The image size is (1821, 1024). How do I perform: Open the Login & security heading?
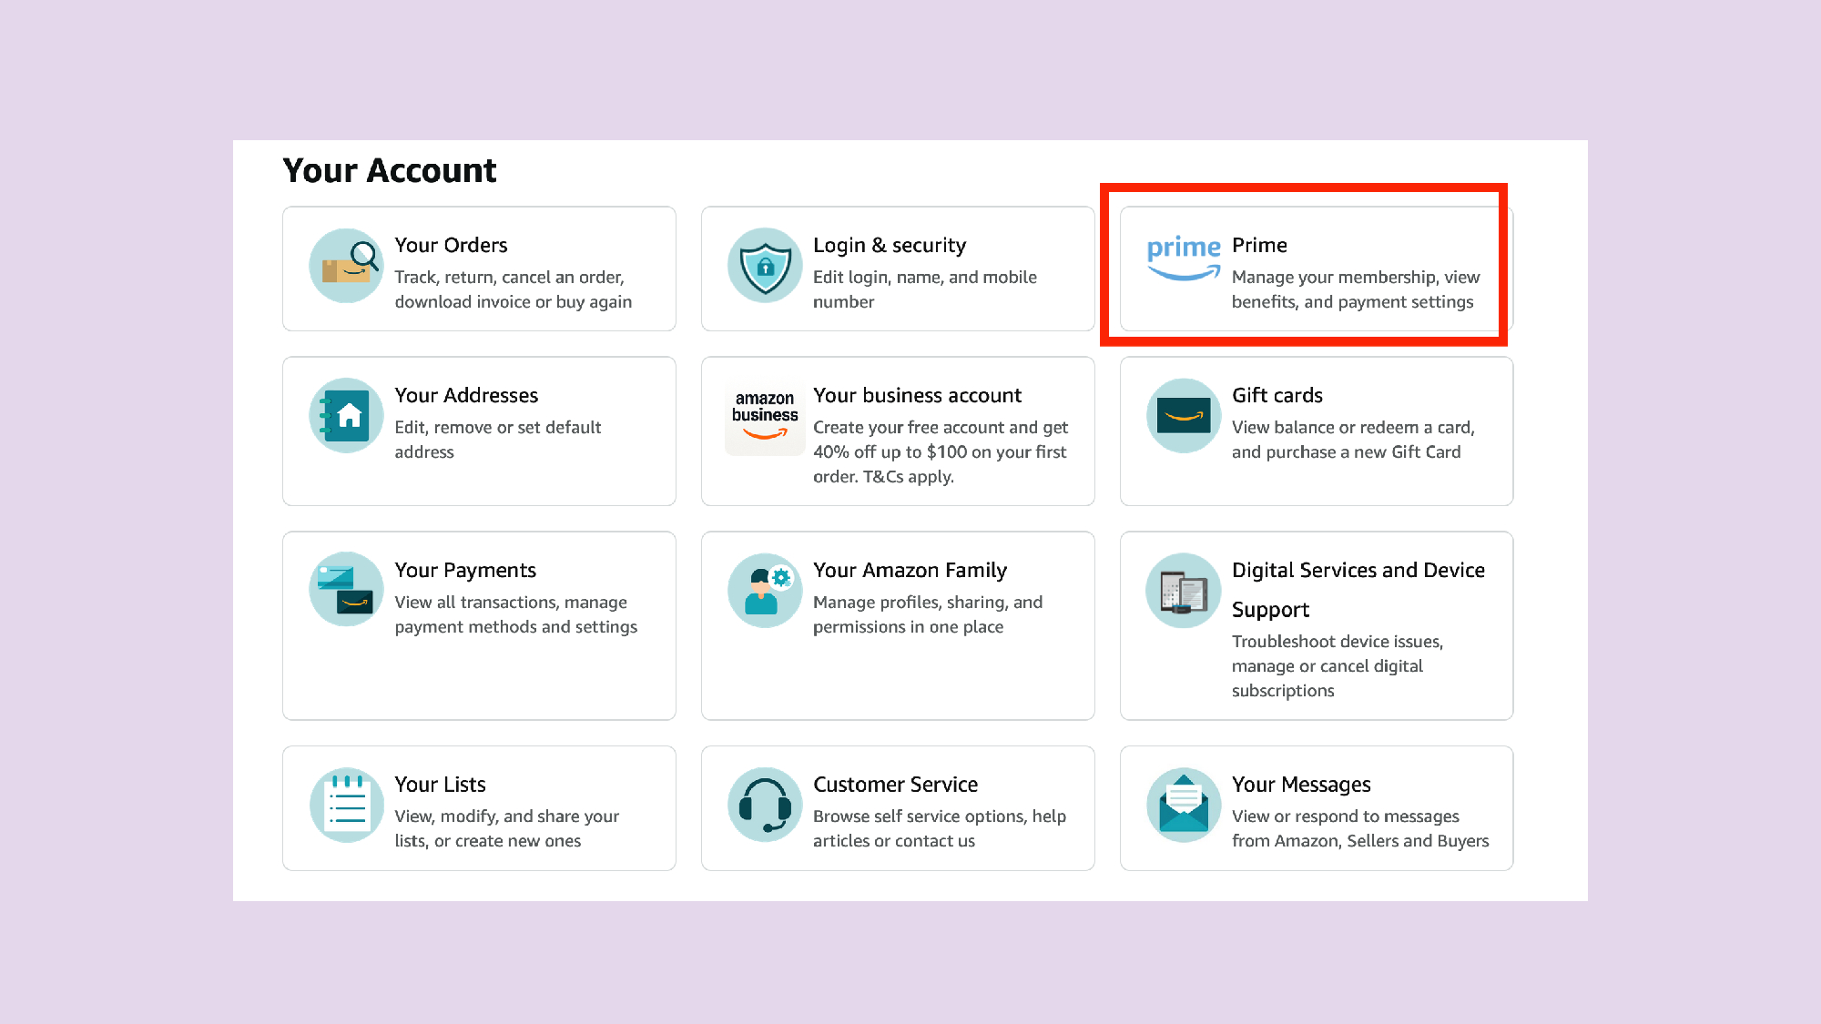click(x=889, y=245)
